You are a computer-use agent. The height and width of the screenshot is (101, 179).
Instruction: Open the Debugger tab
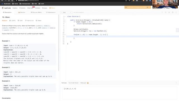tap(83, 83)
